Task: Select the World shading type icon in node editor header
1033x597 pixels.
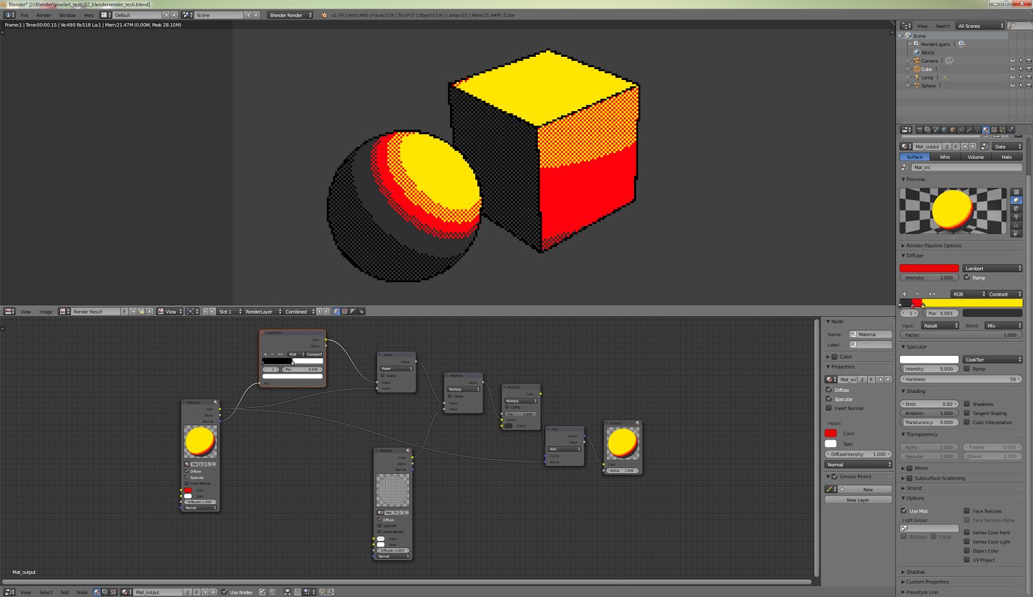Action: [x=105, y=592]
